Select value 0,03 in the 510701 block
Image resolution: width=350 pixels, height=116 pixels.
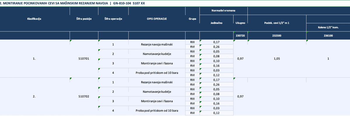tap(216, 70)
